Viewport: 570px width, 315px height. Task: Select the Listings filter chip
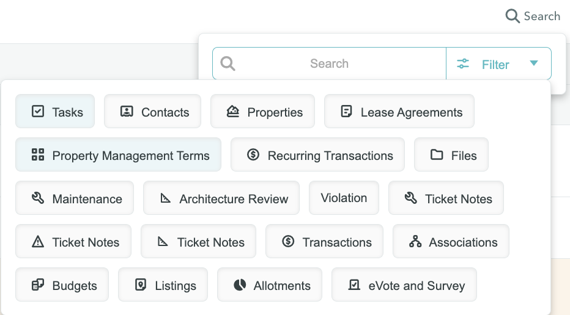[163, 284]
